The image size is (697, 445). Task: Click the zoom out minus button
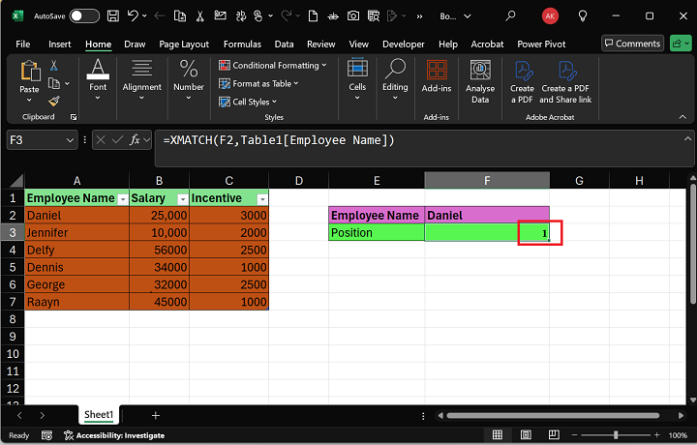(x=574, y=434)
